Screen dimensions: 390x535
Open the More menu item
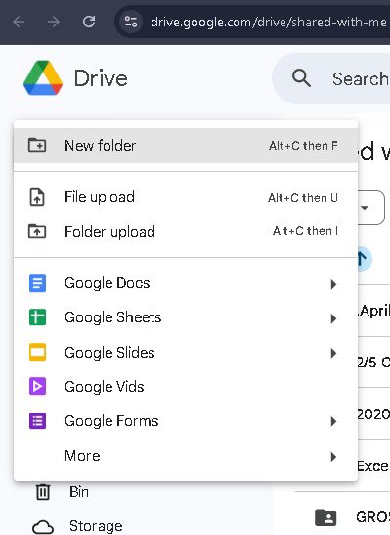pyautogui.click(x=186, y=456)
